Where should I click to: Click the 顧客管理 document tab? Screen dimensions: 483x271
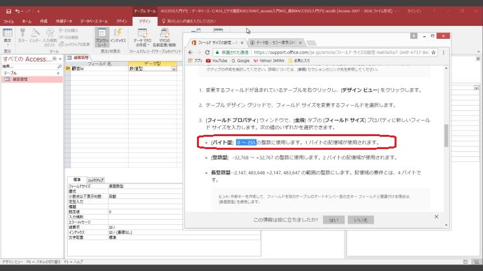78,58
